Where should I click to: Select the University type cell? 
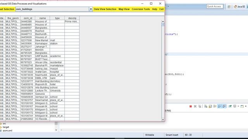(57, 91)
